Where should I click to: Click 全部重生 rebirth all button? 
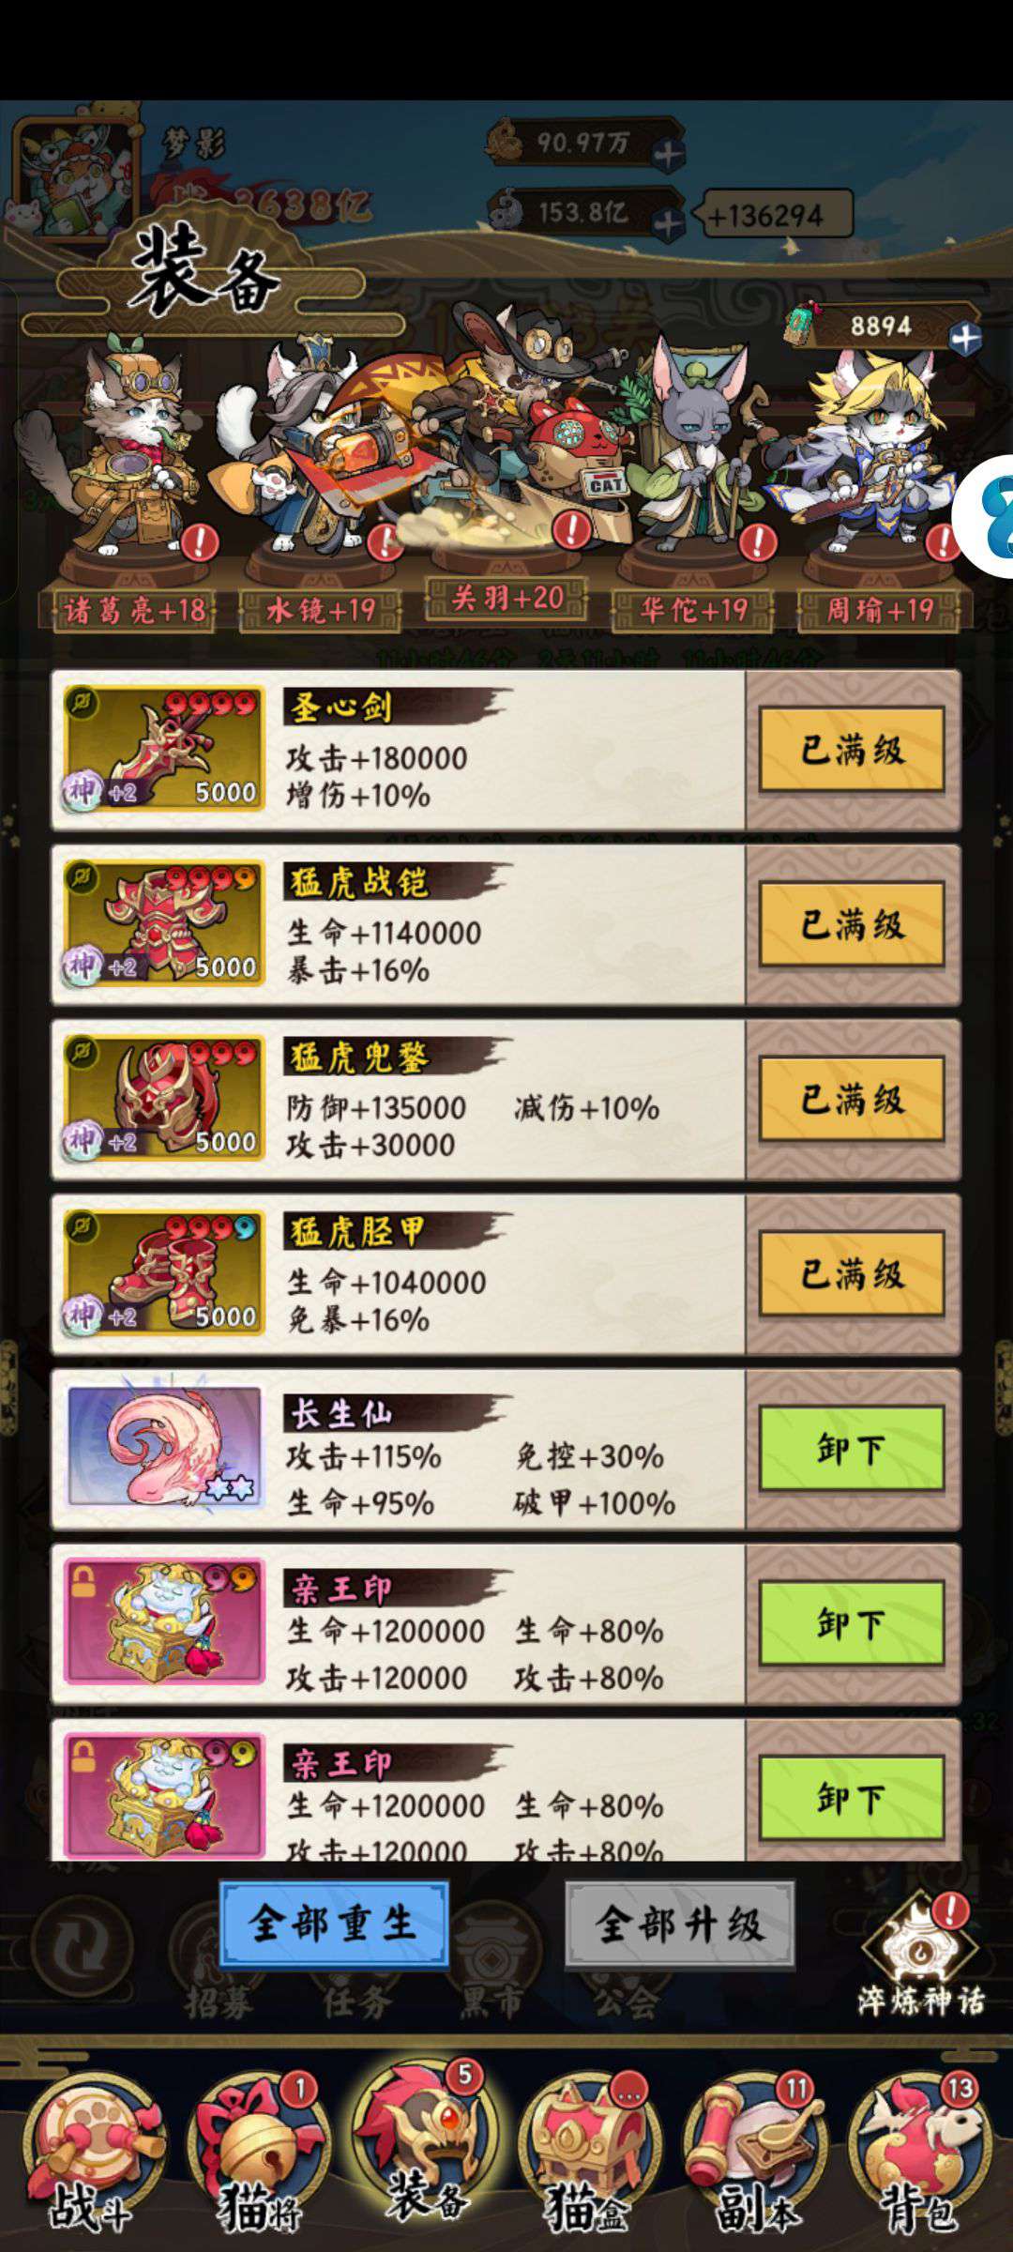tap(334, 1924)
